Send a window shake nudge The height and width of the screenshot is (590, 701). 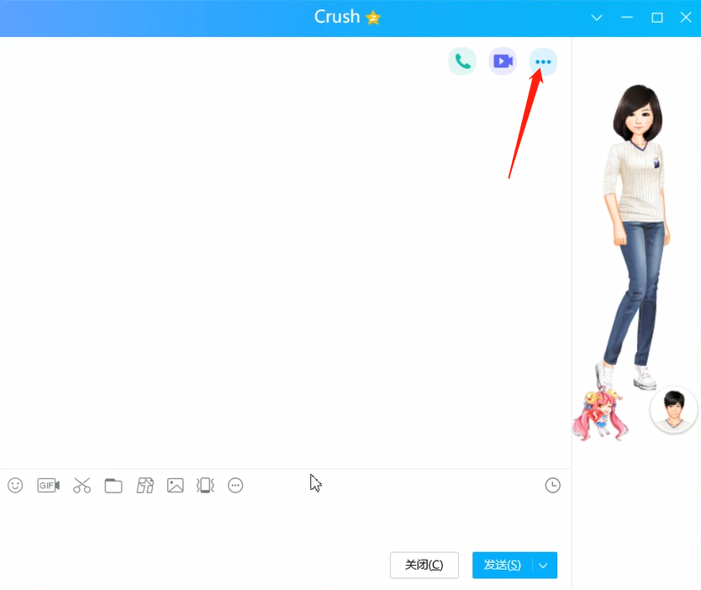point(205,486)
